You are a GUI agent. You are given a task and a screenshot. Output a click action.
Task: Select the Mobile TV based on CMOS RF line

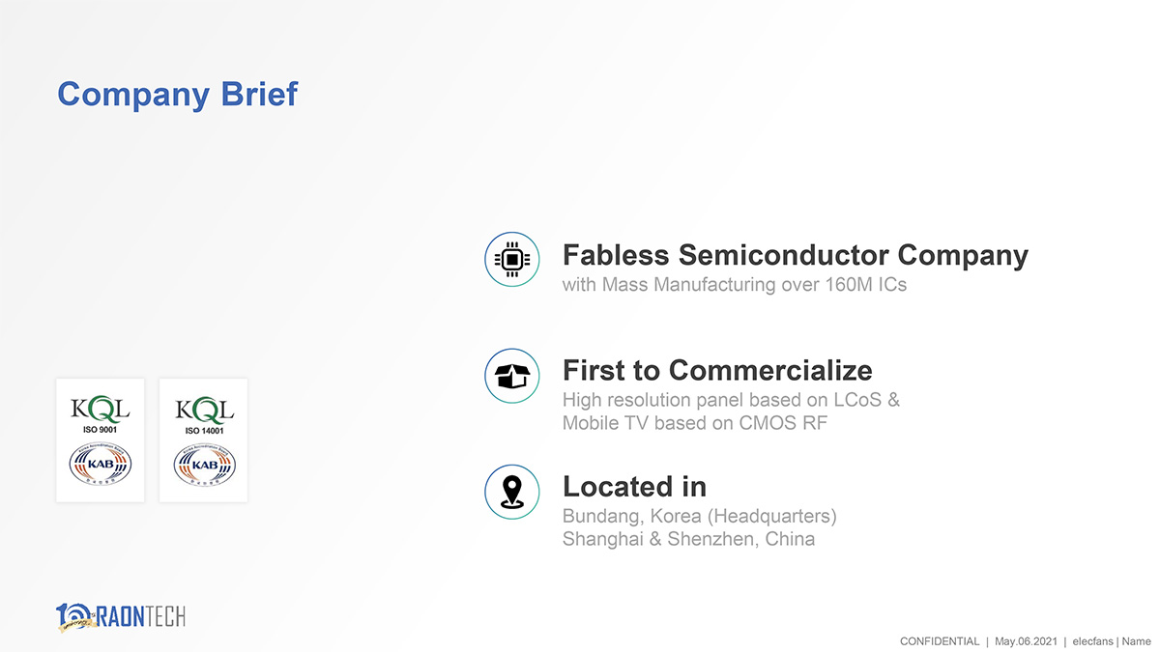(695, 423)
